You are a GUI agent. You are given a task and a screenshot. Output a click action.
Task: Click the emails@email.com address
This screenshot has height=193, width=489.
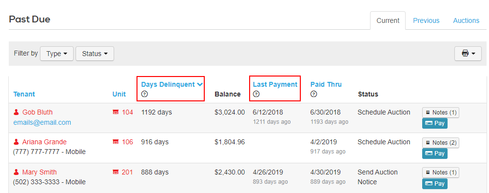(42, 122)
